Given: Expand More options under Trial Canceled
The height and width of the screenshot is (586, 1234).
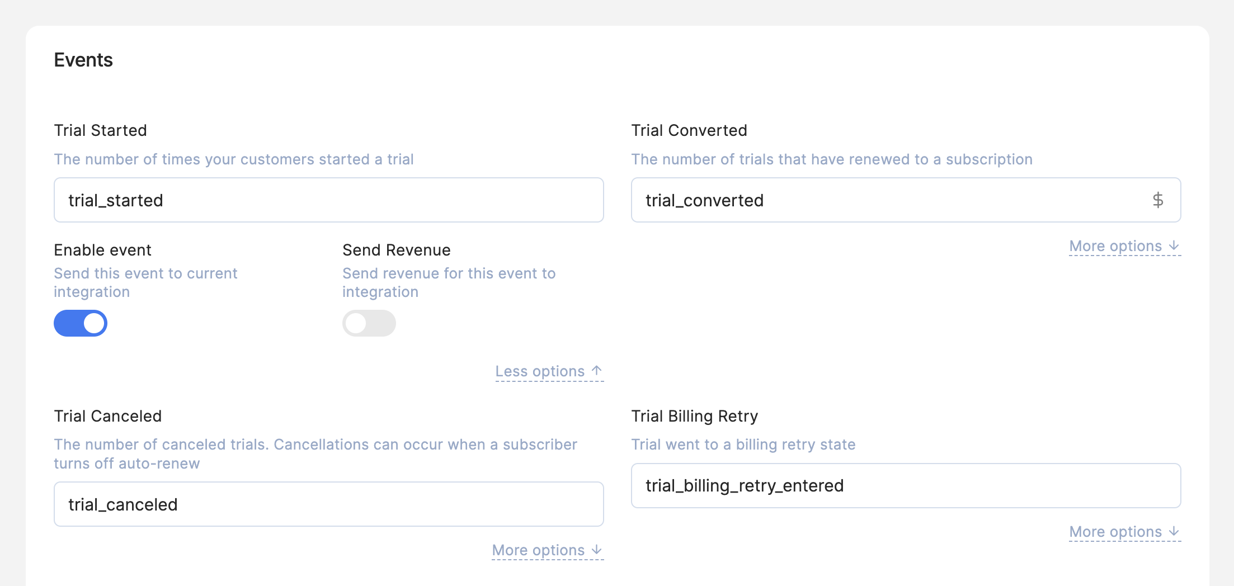Looking at the screenshot, I should click(x=547, y=551).
